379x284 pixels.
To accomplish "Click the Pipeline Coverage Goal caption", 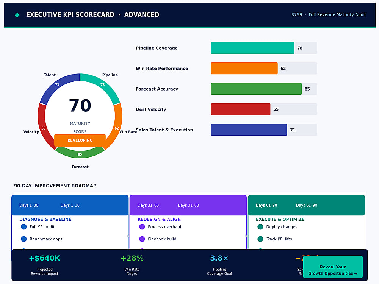I will click(x=219, y=272).
